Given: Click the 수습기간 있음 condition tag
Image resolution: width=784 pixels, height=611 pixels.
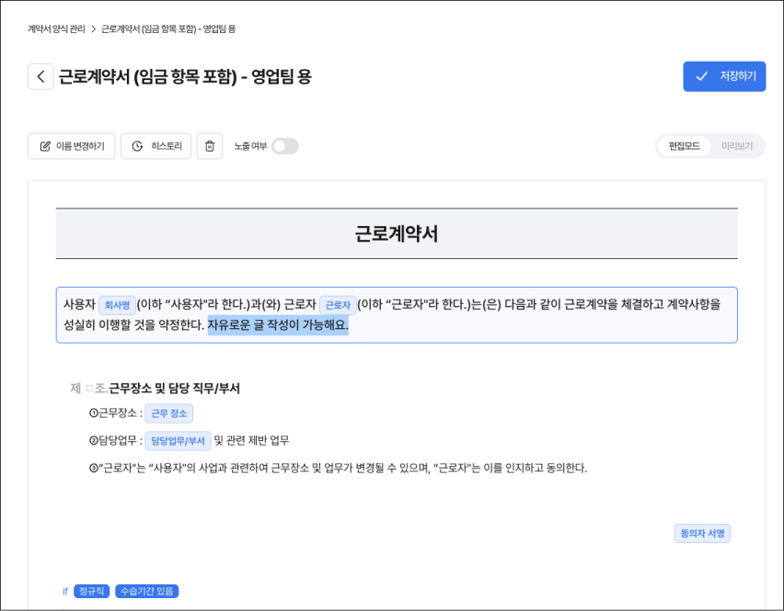Looking at the screenshot, I should [146, 591].
